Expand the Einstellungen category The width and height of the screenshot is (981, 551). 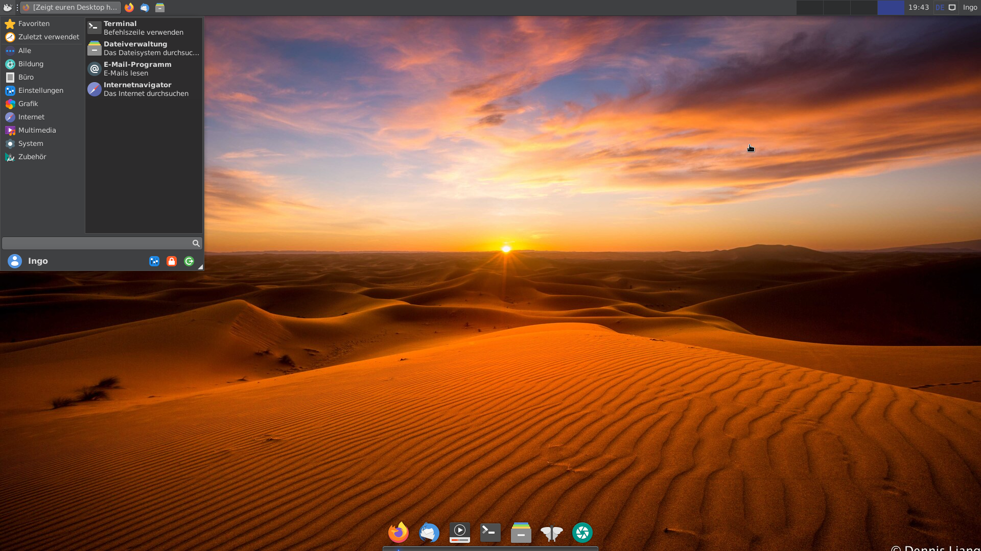click(x=41, y=90)
